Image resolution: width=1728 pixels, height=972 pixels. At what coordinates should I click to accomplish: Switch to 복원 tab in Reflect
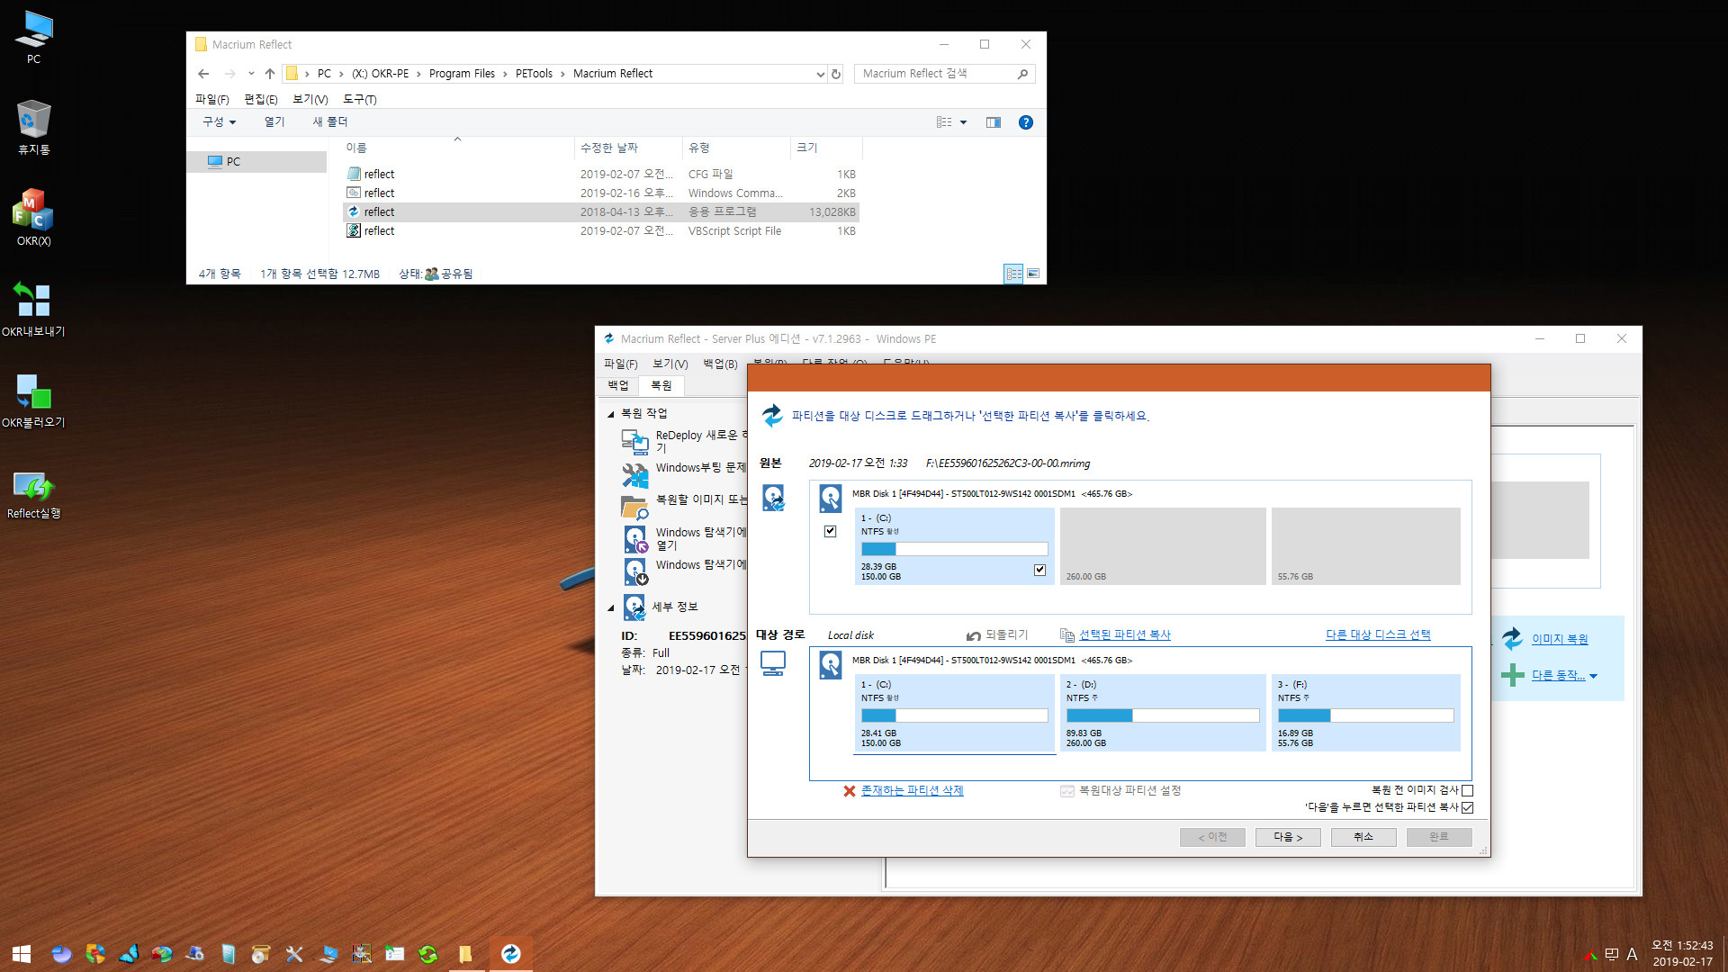click(x=661, y=385)
